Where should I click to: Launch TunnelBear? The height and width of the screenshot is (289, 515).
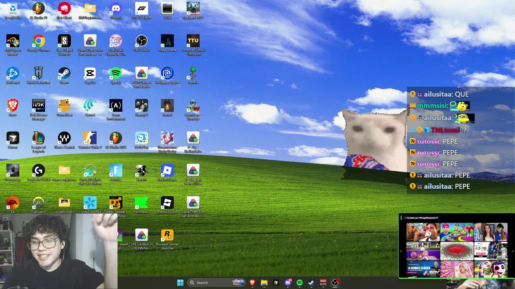pos(64,108)
